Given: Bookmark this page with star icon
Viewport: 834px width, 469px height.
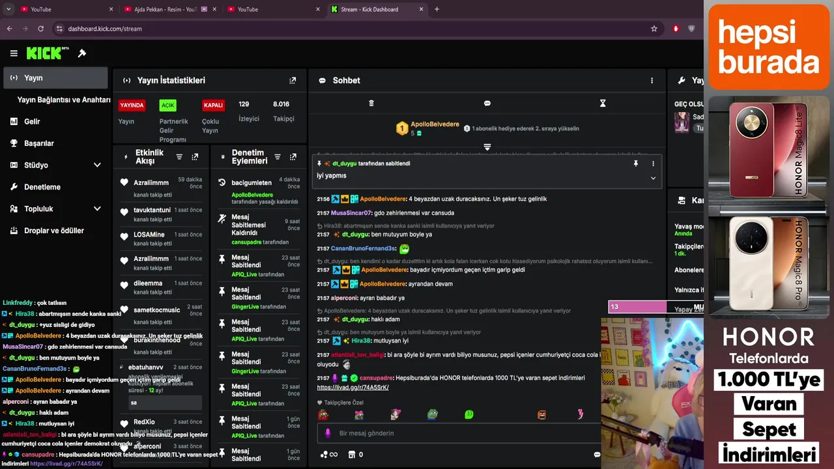Looking at the screenshot, I should 654,29.
